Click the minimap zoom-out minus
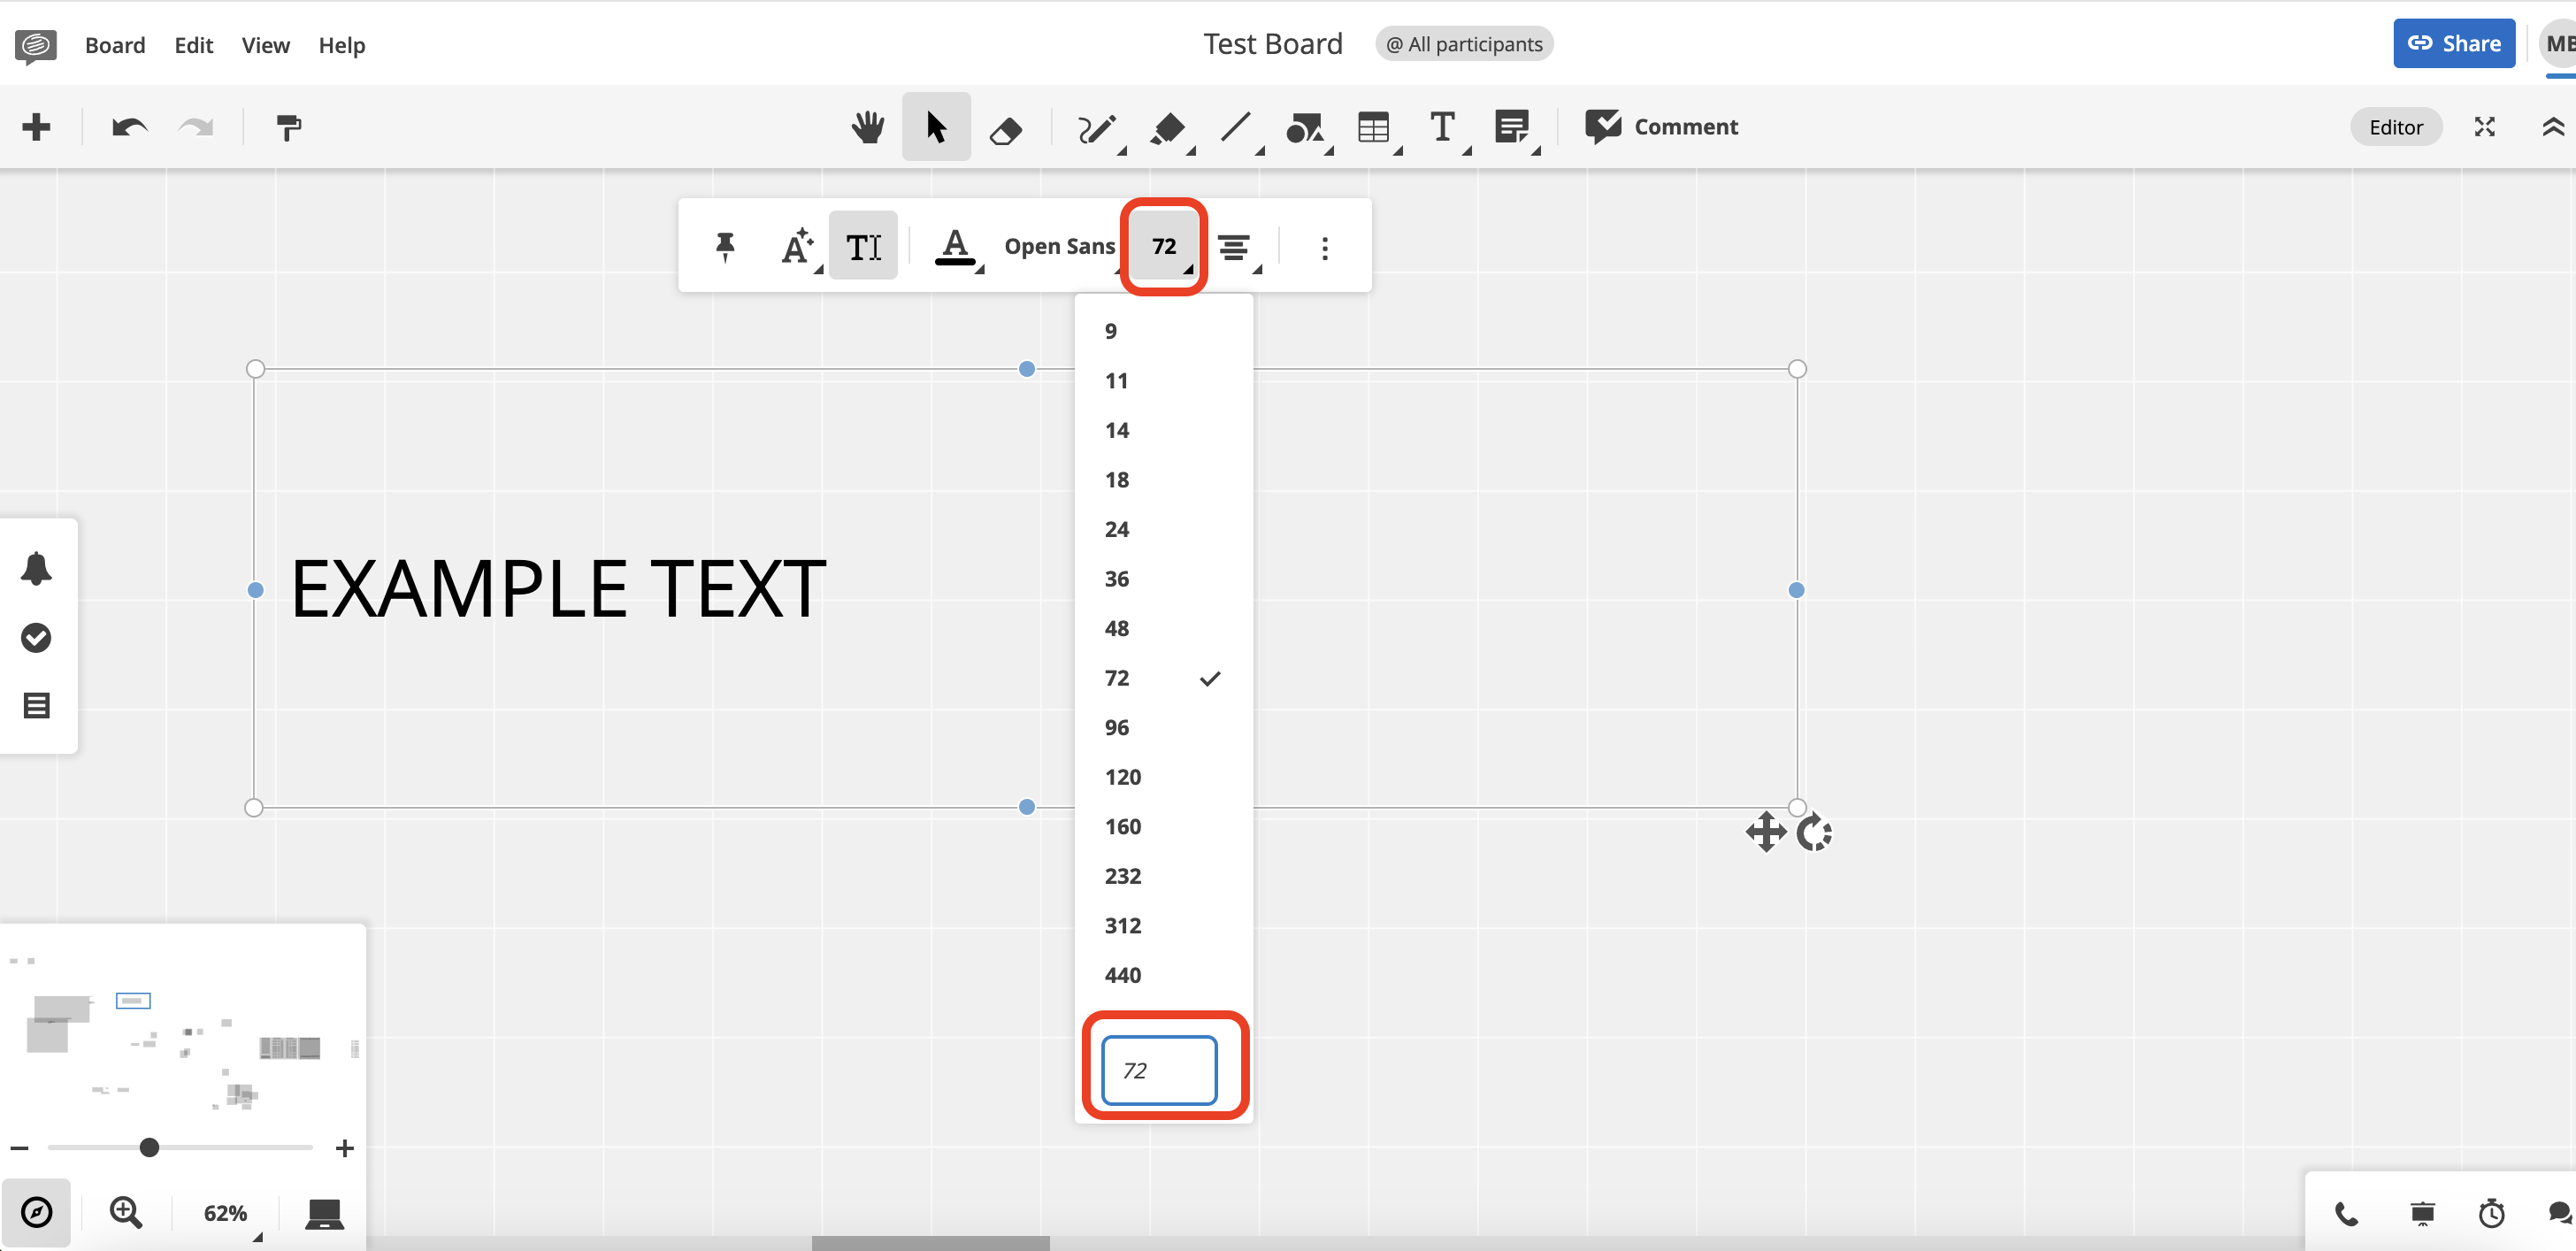The width and height of the screenshot is (2576, 1251). pyautogui.click(x=20, y=1148)
